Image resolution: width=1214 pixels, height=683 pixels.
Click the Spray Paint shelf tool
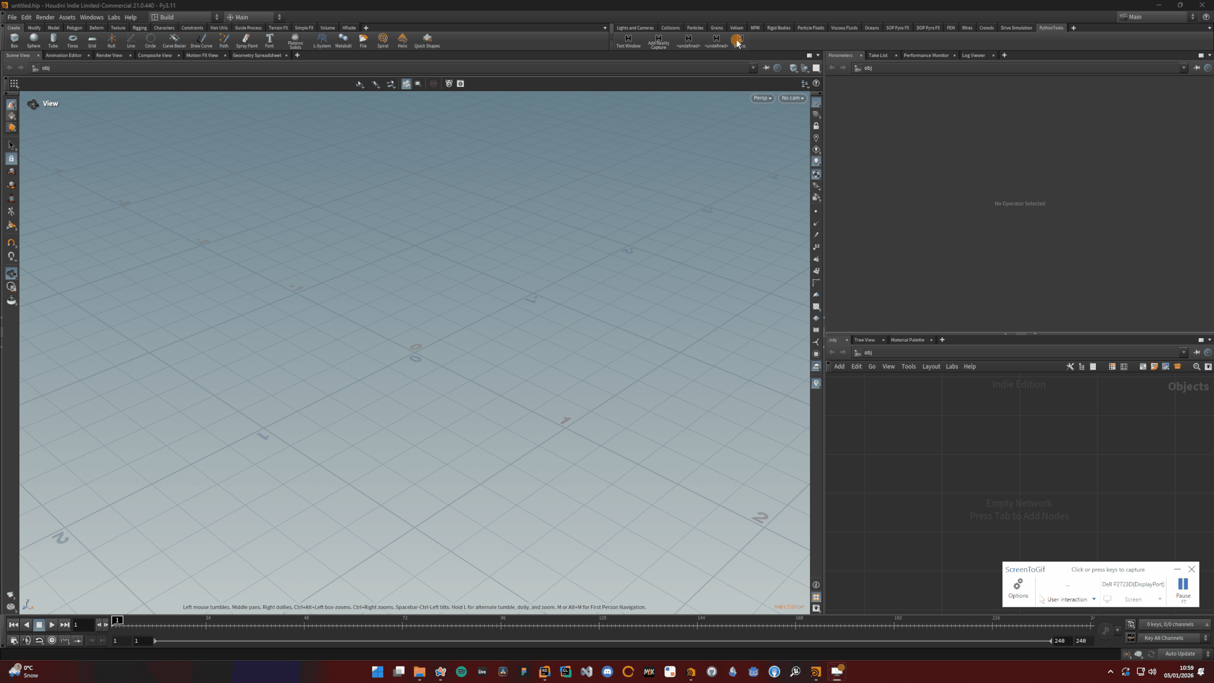pyautogui.click(x=247, y=40)
